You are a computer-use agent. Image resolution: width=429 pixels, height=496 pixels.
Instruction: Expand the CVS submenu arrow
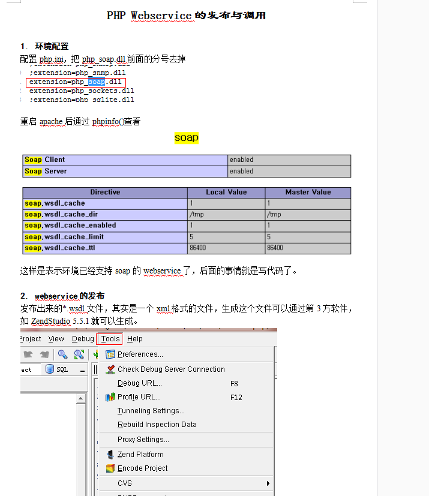coord(268,483)
